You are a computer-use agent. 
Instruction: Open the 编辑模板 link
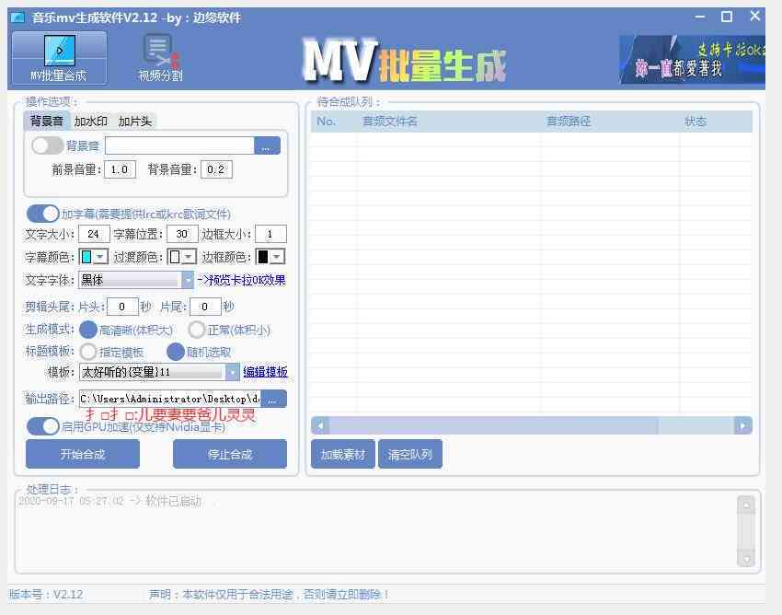[265, 372]
